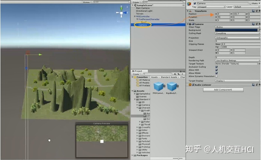
Task: Open Audio Listener settings gear
Action: tap(259, 85)
